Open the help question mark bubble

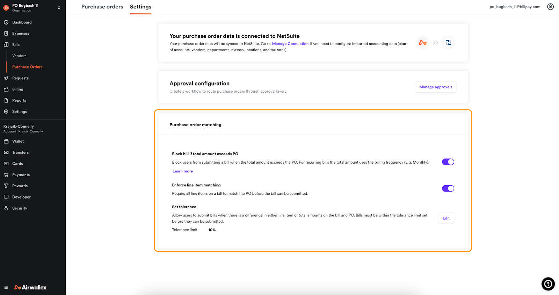tap(548, 284)
